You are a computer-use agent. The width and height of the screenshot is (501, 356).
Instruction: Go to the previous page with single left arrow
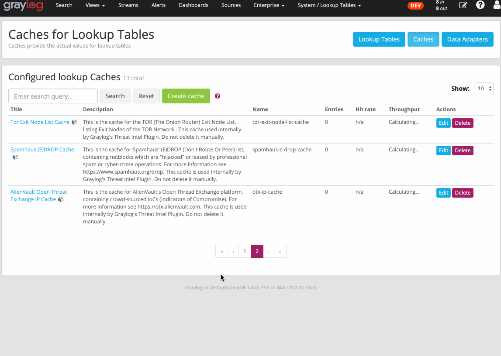[233, 251]
